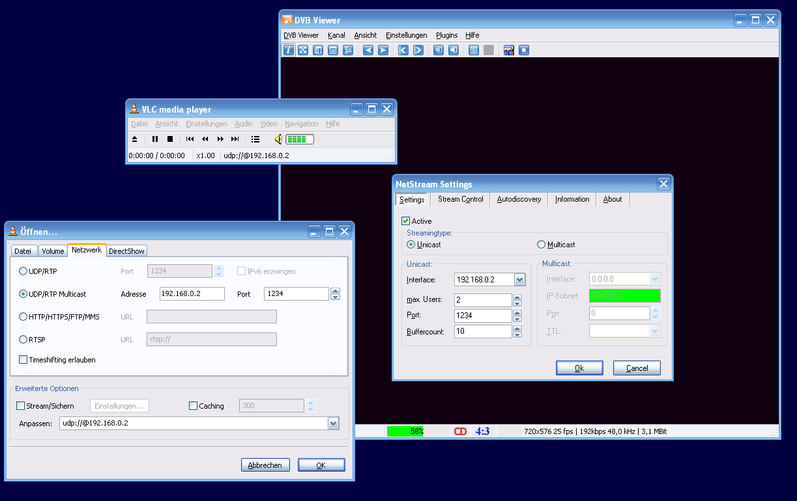Increase the max. Users spinner value

pos(517,297)
